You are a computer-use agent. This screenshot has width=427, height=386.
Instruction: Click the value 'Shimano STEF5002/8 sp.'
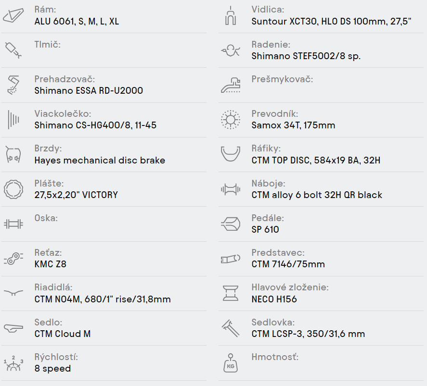click(x=306, y=56)
